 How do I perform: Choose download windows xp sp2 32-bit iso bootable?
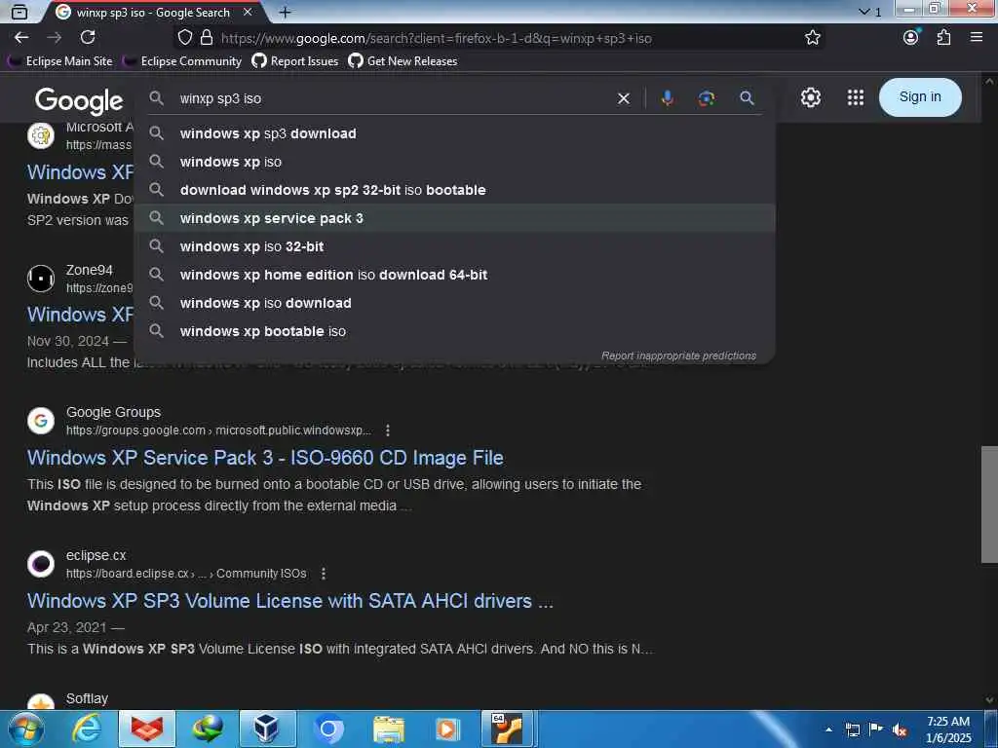(x=454, y=190)
